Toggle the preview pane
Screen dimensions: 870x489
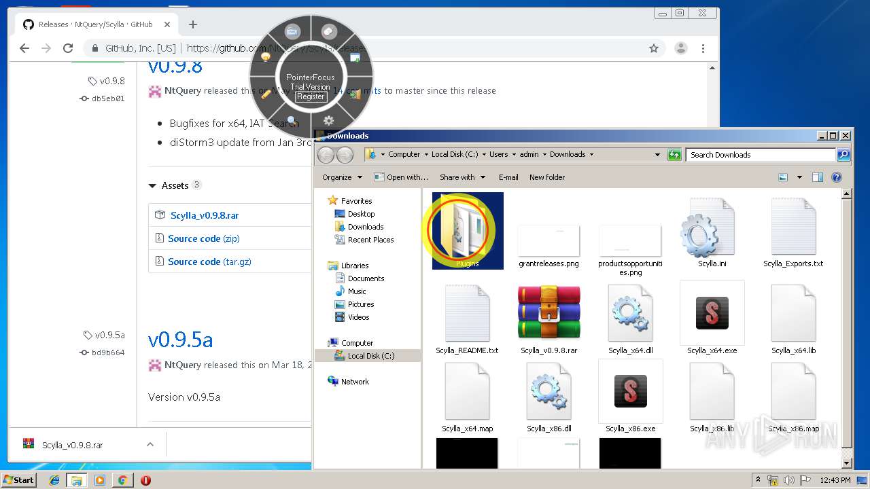(818, 177)
